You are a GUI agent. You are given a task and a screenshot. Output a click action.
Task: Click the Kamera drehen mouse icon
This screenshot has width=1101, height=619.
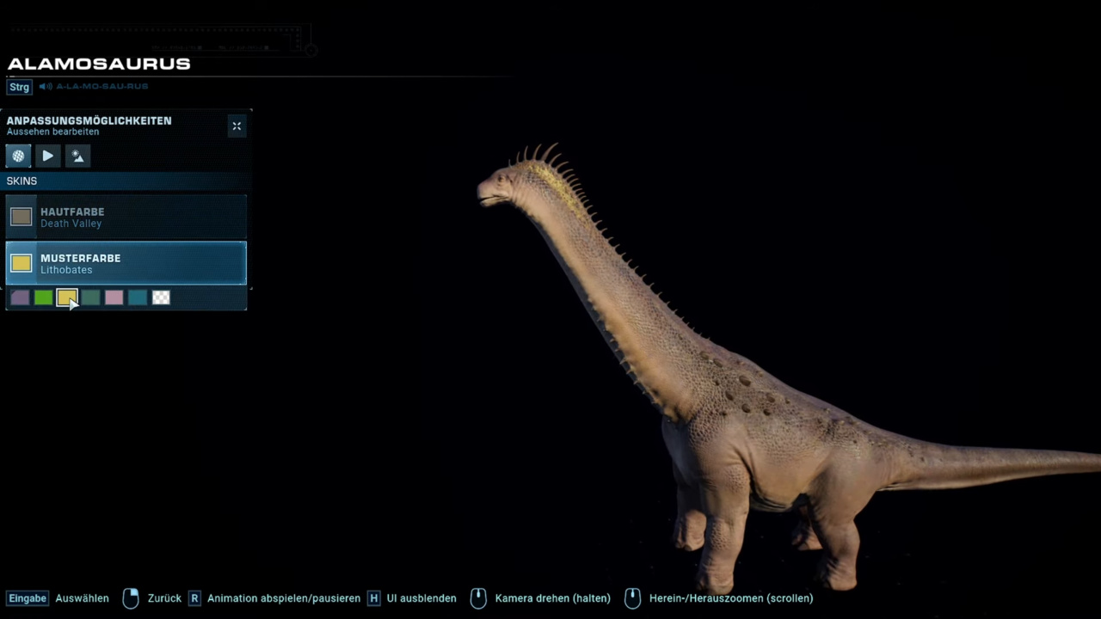[x=478, y=598]
